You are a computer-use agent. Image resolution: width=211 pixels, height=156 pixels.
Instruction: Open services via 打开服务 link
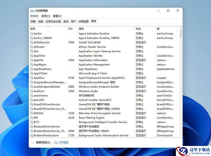(63, 142)
